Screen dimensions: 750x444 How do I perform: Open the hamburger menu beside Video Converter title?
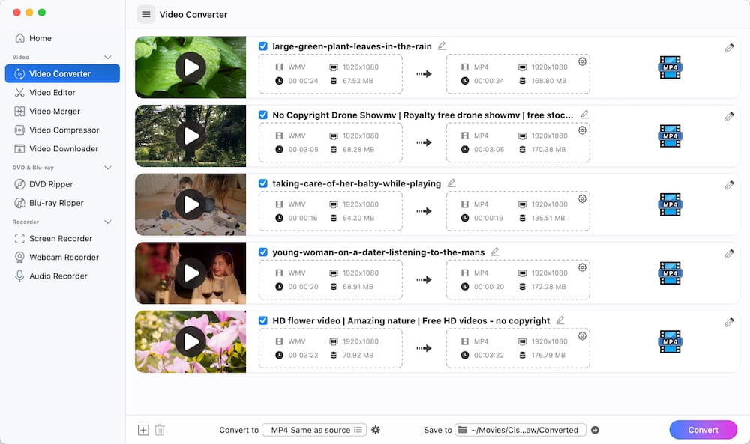pyautogui.click(x=146, y=15)
